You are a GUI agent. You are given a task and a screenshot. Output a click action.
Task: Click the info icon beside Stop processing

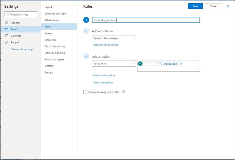123,92
